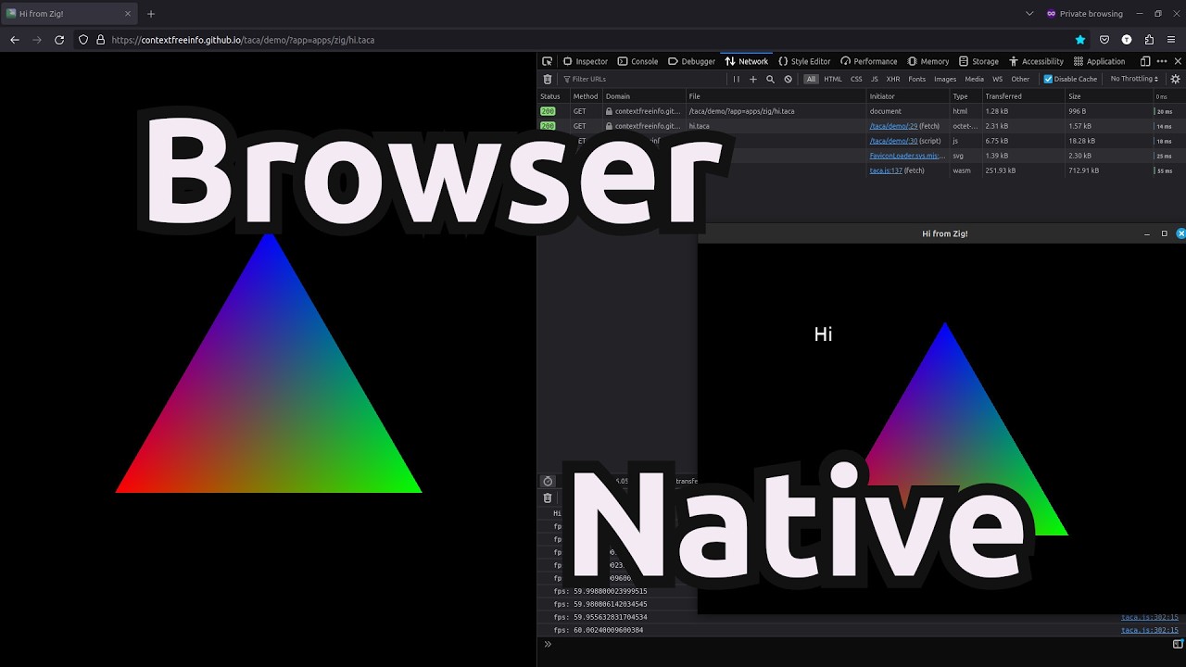Open the taca.js:137 initiator link
1186x667 pixels.
point(886,170)
